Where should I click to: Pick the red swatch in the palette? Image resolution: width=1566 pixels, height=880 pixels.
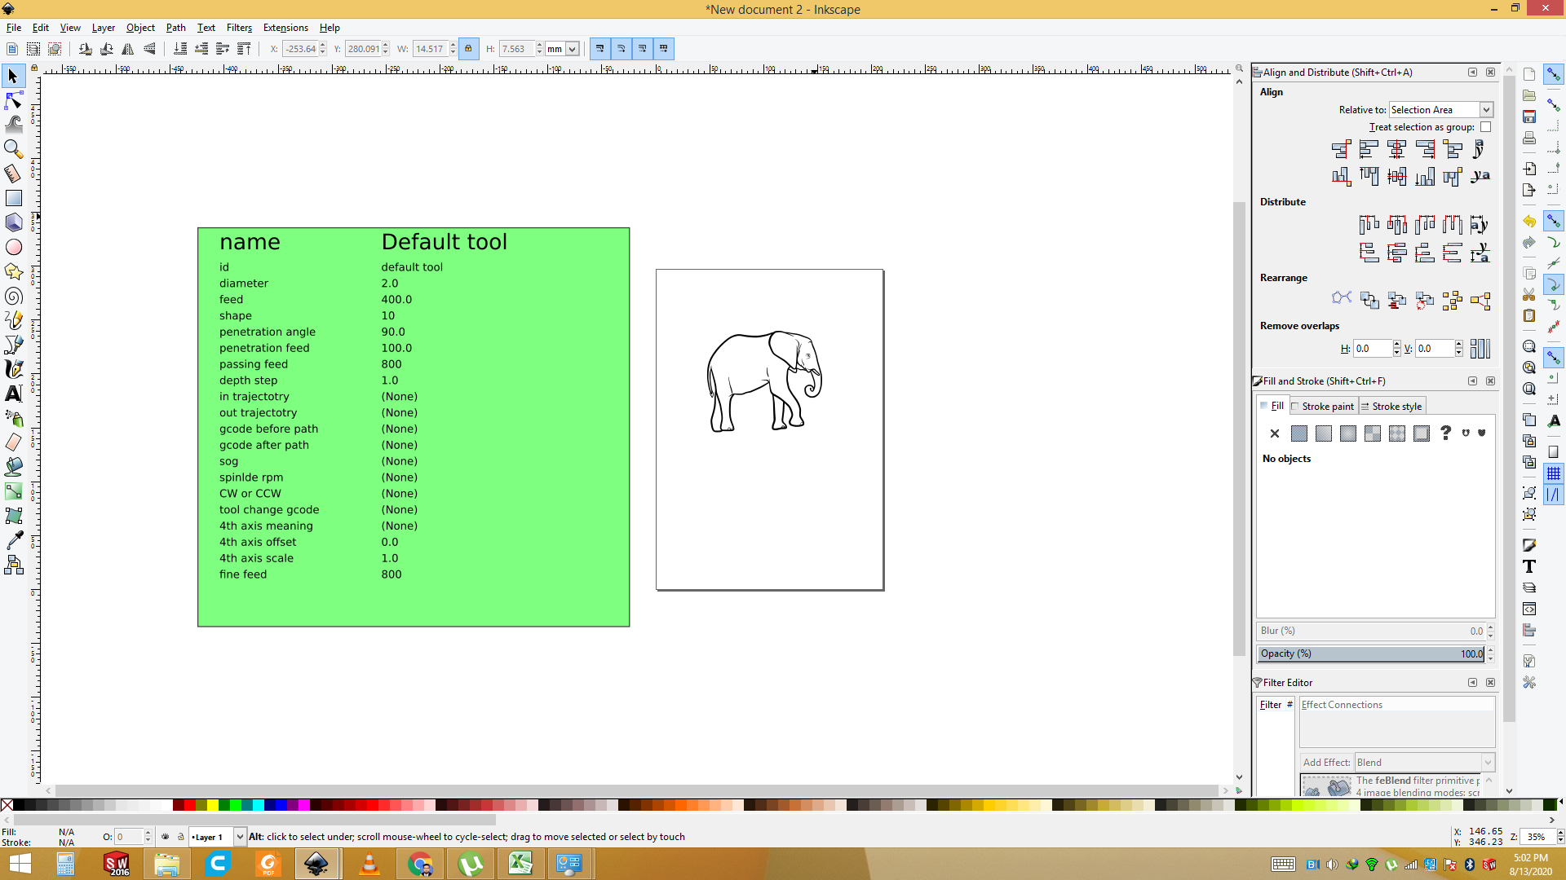190,805
